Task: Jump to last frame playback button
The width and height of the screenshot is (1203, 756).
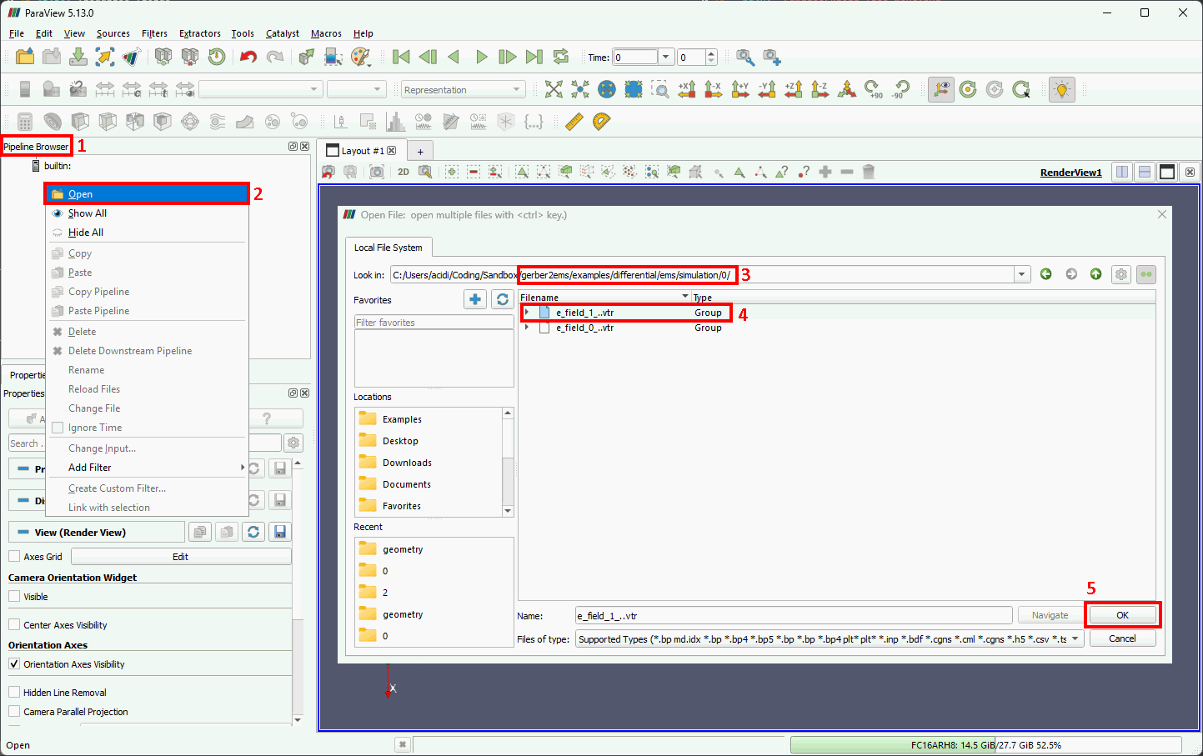Action: pos(534,57)
